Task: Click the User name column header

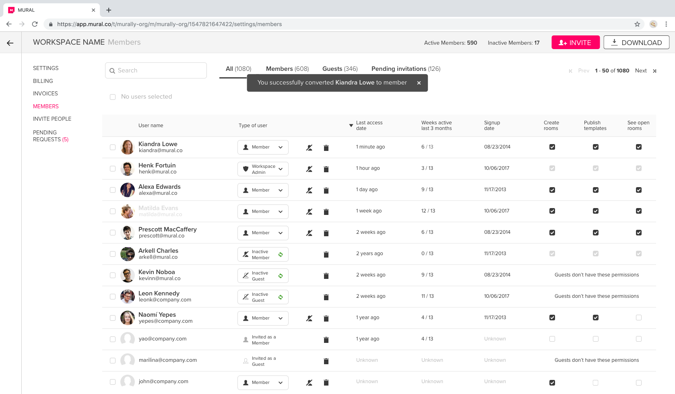Action: coord(151,126)
